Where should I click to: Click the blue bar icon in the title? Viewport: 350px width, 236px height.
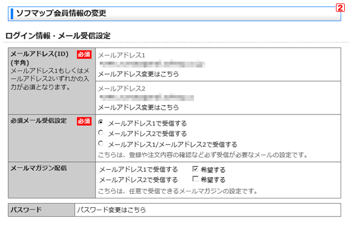[x=12, y=14]
